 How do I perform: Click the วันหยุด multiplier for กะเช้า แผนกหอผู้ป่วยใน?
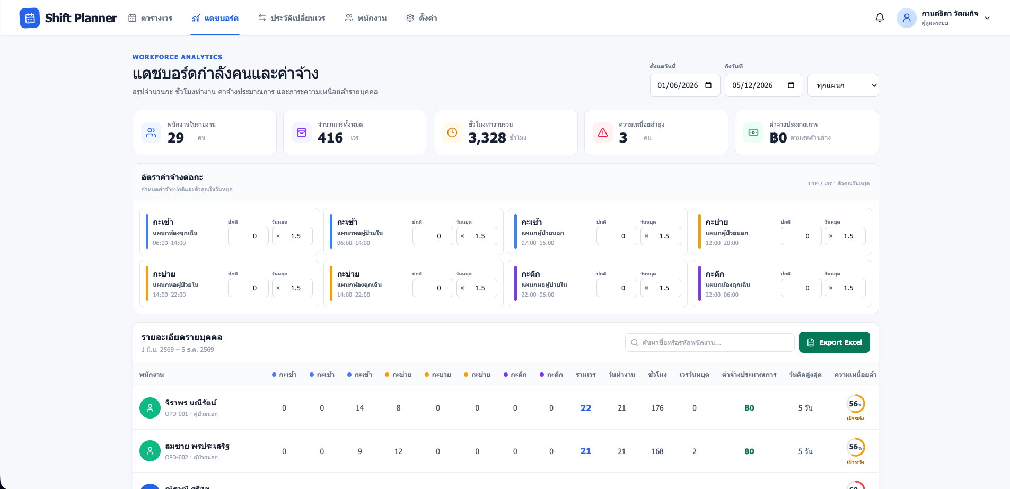click(477, 236)
